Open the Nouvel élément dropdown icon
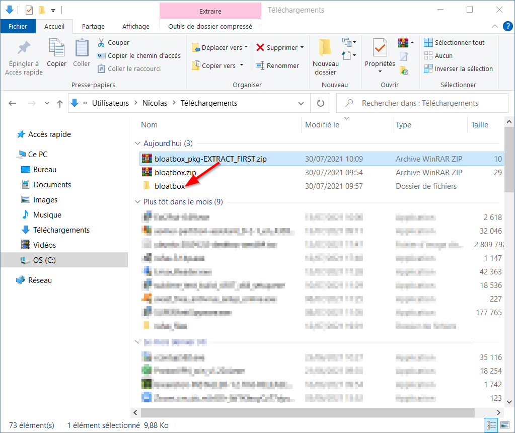 349,42
